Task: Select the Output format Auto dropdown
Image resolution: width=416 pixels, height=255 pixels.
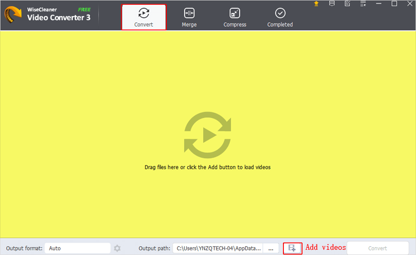Action: pyautogui.click(x=77, y=248)
